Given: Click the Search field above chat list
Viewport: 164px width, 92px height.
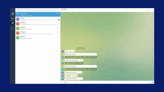Looking at the screenshot, I should pos(38,10).
